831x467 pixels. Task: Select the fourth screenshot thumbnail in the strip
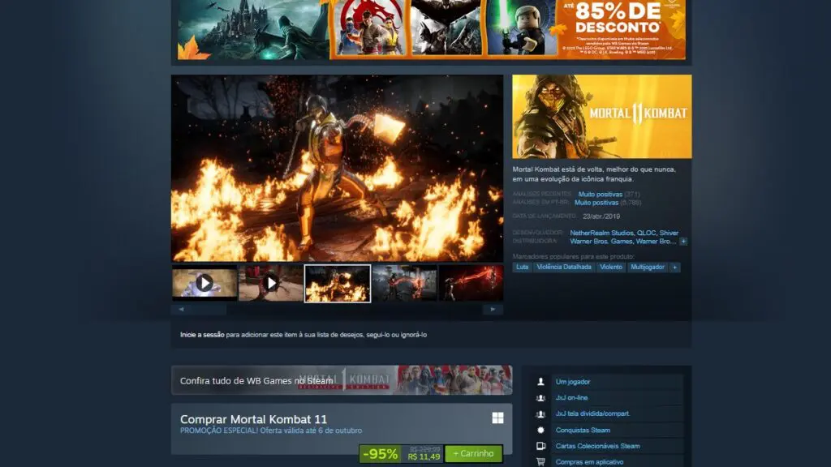click(x=404, y=283)
